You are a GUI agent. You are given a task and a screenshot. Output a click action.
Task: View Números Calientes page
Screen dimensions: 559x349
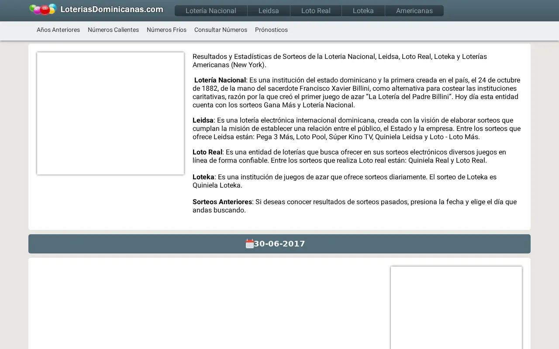point(113,30)
